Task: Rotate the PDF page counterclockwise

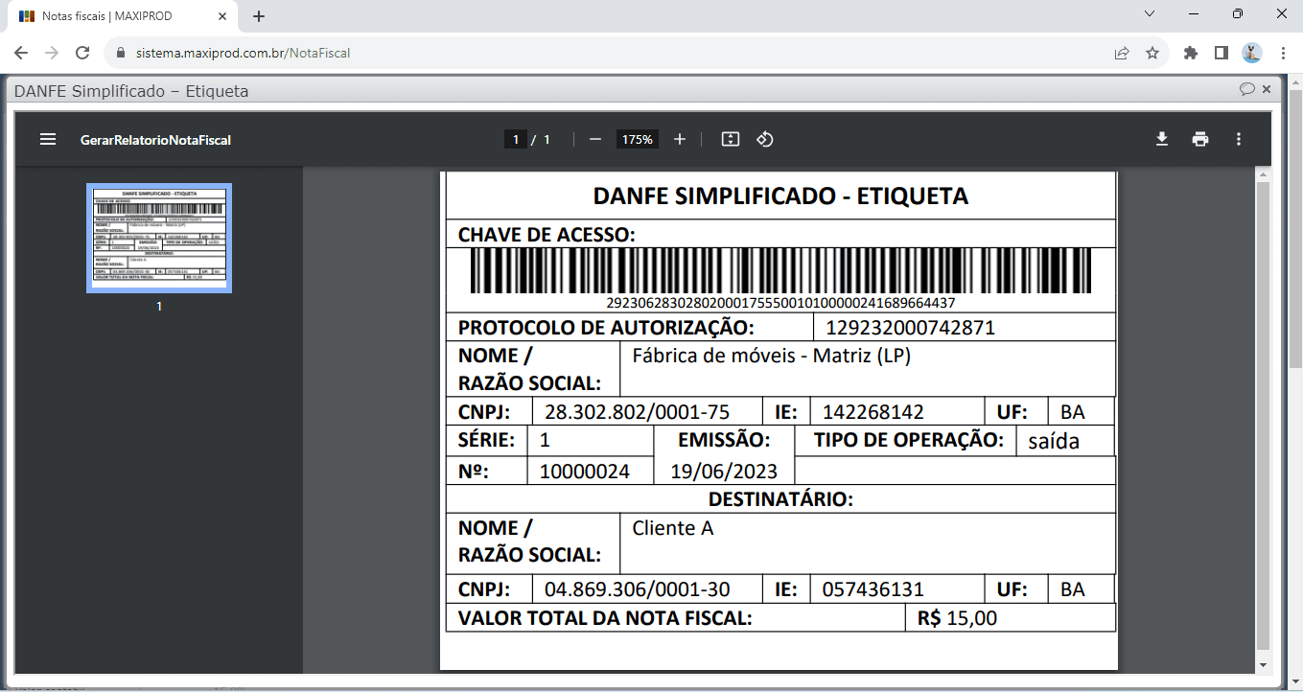Action: (764, 140)
